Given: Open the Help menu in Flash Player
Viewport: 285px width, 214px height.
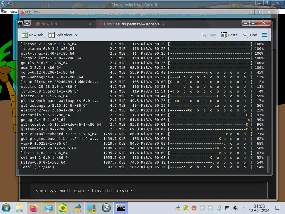Looking at the screenshot, I should click(x=37, y=12).
